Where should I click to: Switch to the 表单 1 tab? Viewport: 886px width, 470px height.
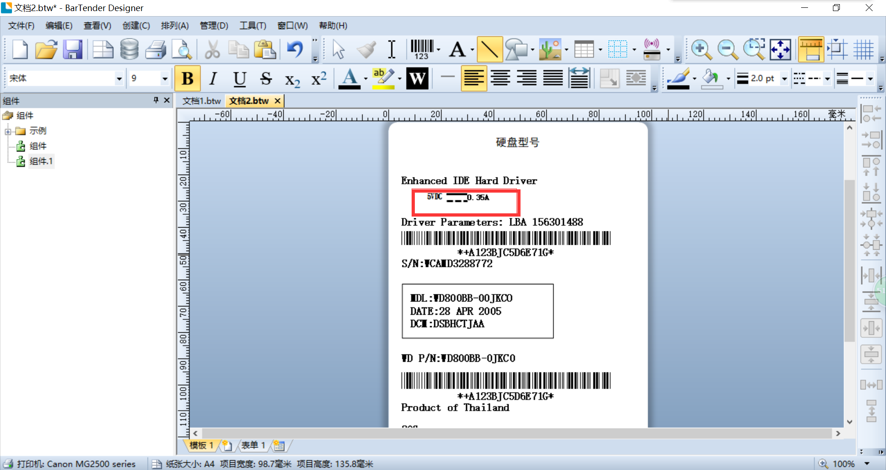[253, 445]
